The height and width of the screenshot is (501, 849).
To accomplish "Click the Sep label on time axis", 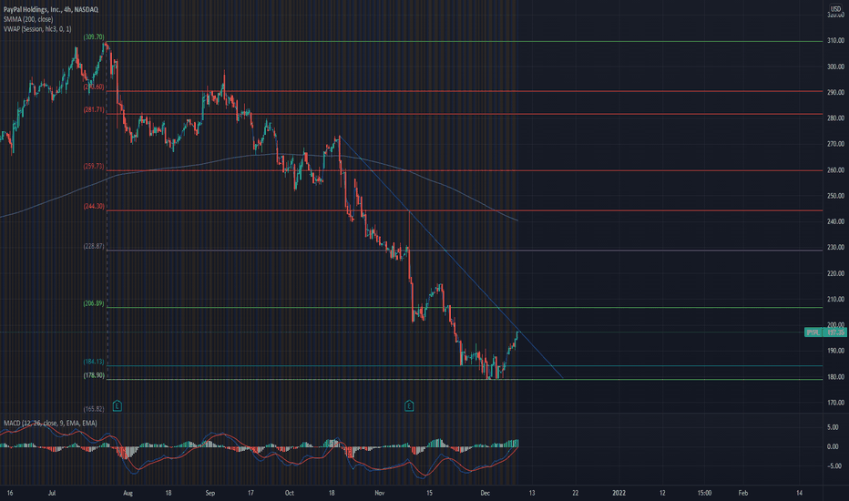I will coord(210,493).
